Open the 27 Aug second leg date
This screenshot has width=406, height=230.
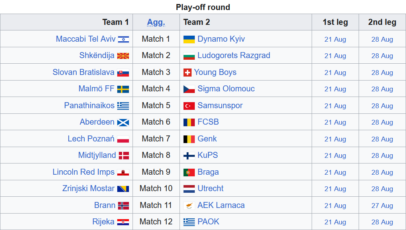(382, 206)
